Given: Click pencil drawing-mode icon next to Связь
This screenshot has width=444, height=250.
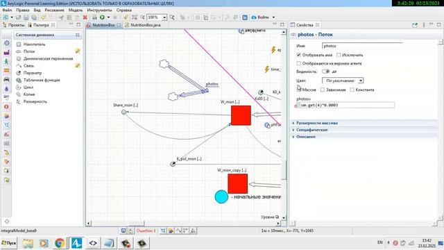Looking at the screenshot, I should (x=78, y=65).
